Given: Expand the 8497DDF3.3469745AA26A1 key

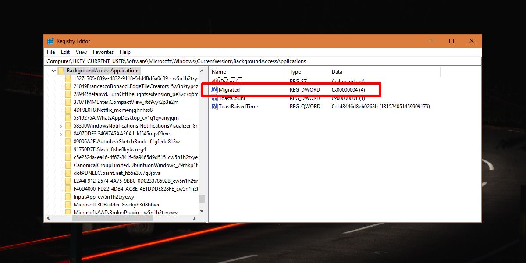Looking at the screenshot, I should [x=60, y=133].
